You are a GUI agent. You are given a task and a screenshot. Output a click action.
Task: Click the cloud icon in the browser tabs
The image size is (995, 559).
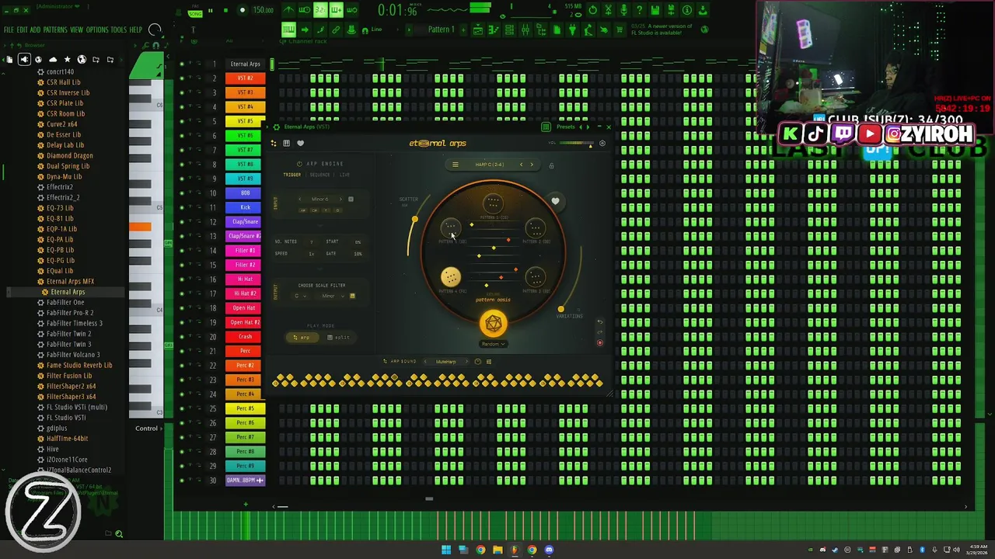(x=53, y=59)
